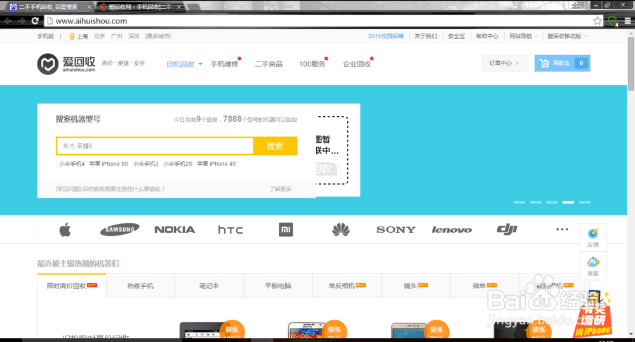Open the 更多城市 city list
Screen dimensions: 635x342
158,36
